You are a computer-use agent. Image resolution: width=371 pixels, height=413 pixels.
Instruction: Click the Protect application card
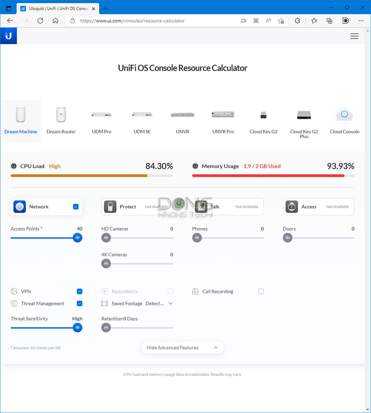point(137,206)
